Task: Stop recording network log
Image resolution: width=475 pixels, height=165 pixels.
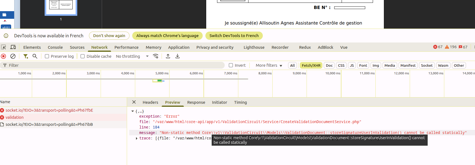Action: [4, 56]
